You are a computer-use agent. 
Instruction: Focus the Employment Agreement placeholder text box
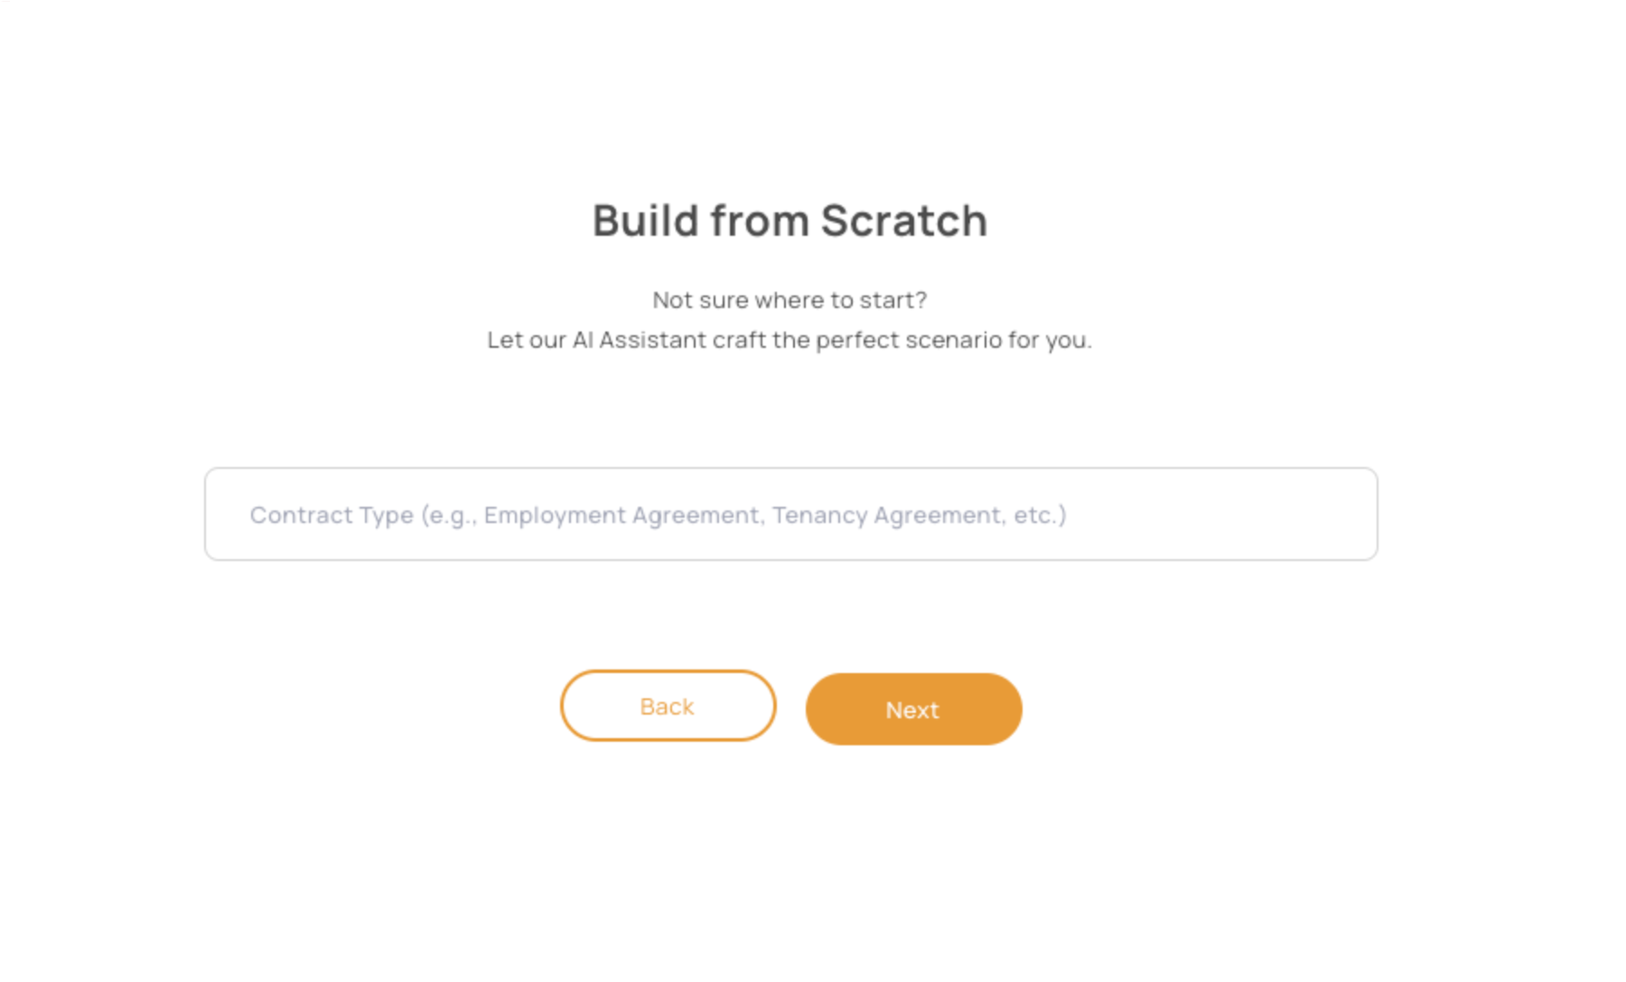click(790, 514)
